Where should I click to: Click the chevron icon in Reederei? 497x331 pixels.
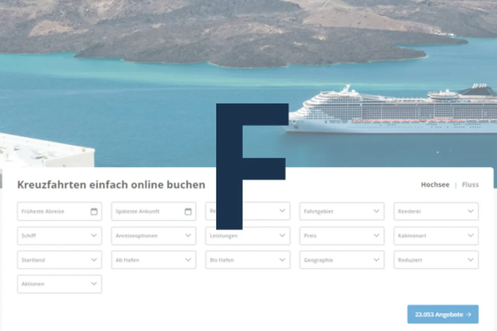[x=471, y=211]
